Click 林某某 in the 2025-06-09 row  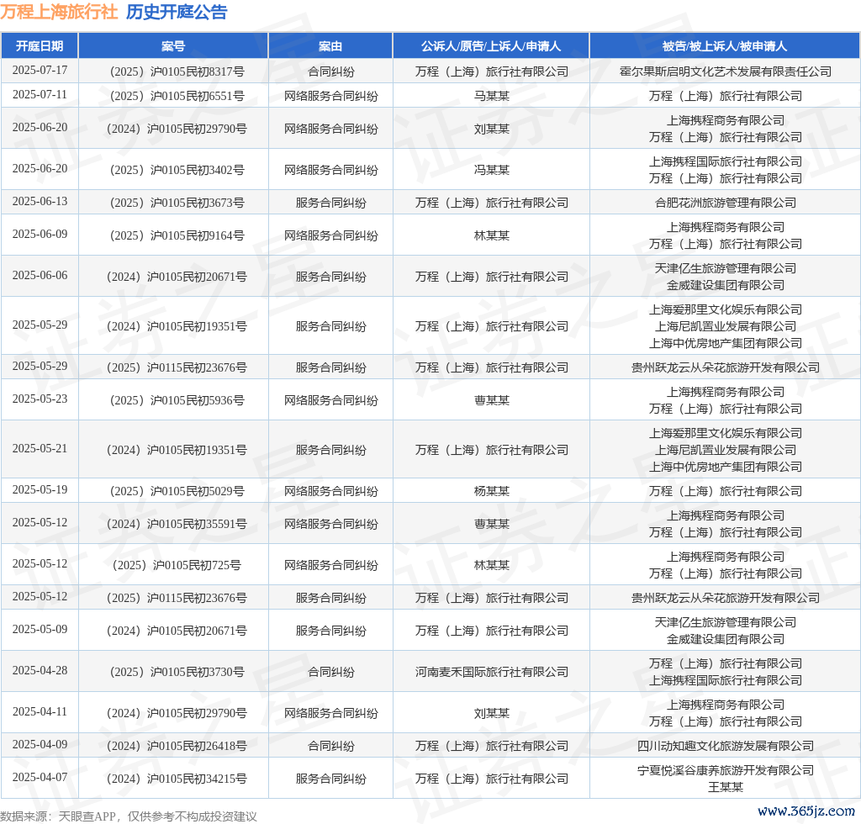tap(491, 236)
